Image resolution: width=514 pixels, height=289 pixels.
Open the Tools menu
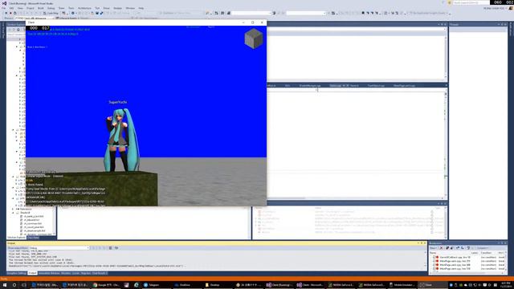tap(71, 8)
